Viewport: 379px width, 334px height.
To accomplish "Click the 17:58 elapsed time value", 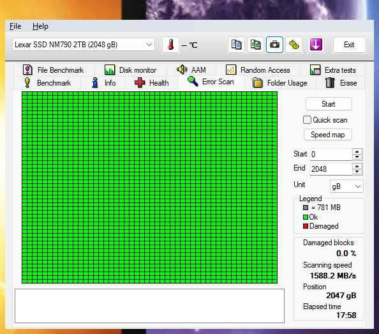I will tap(346, 315).
